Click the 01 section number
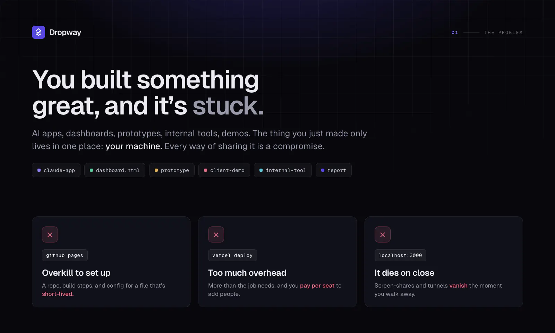The height and width of the screenshot is (333, 555). (x=455, y=33)
